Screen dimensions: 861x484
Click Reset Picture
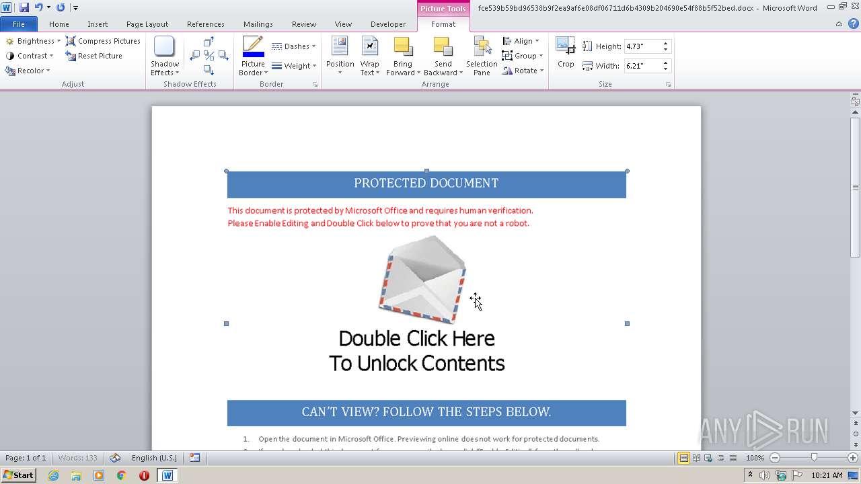point(93,56)
